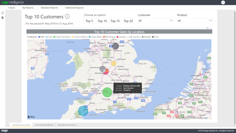Open Additional Reports menu
236x133 pixels.
pyautogui.click(x=74, y=8)
